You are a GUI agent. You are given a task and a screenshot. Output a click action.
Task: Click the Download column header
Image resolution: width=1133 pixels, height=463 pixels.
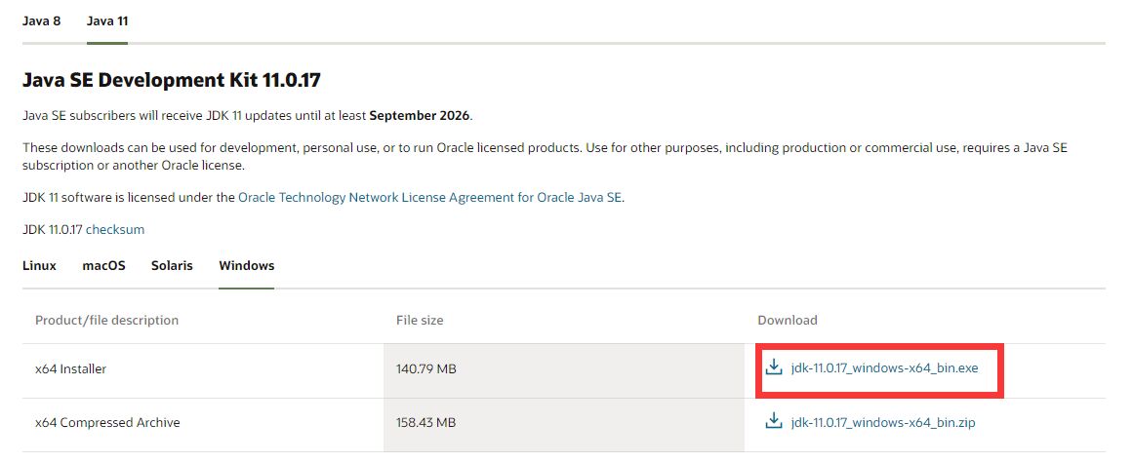click(x=788, y=320)
